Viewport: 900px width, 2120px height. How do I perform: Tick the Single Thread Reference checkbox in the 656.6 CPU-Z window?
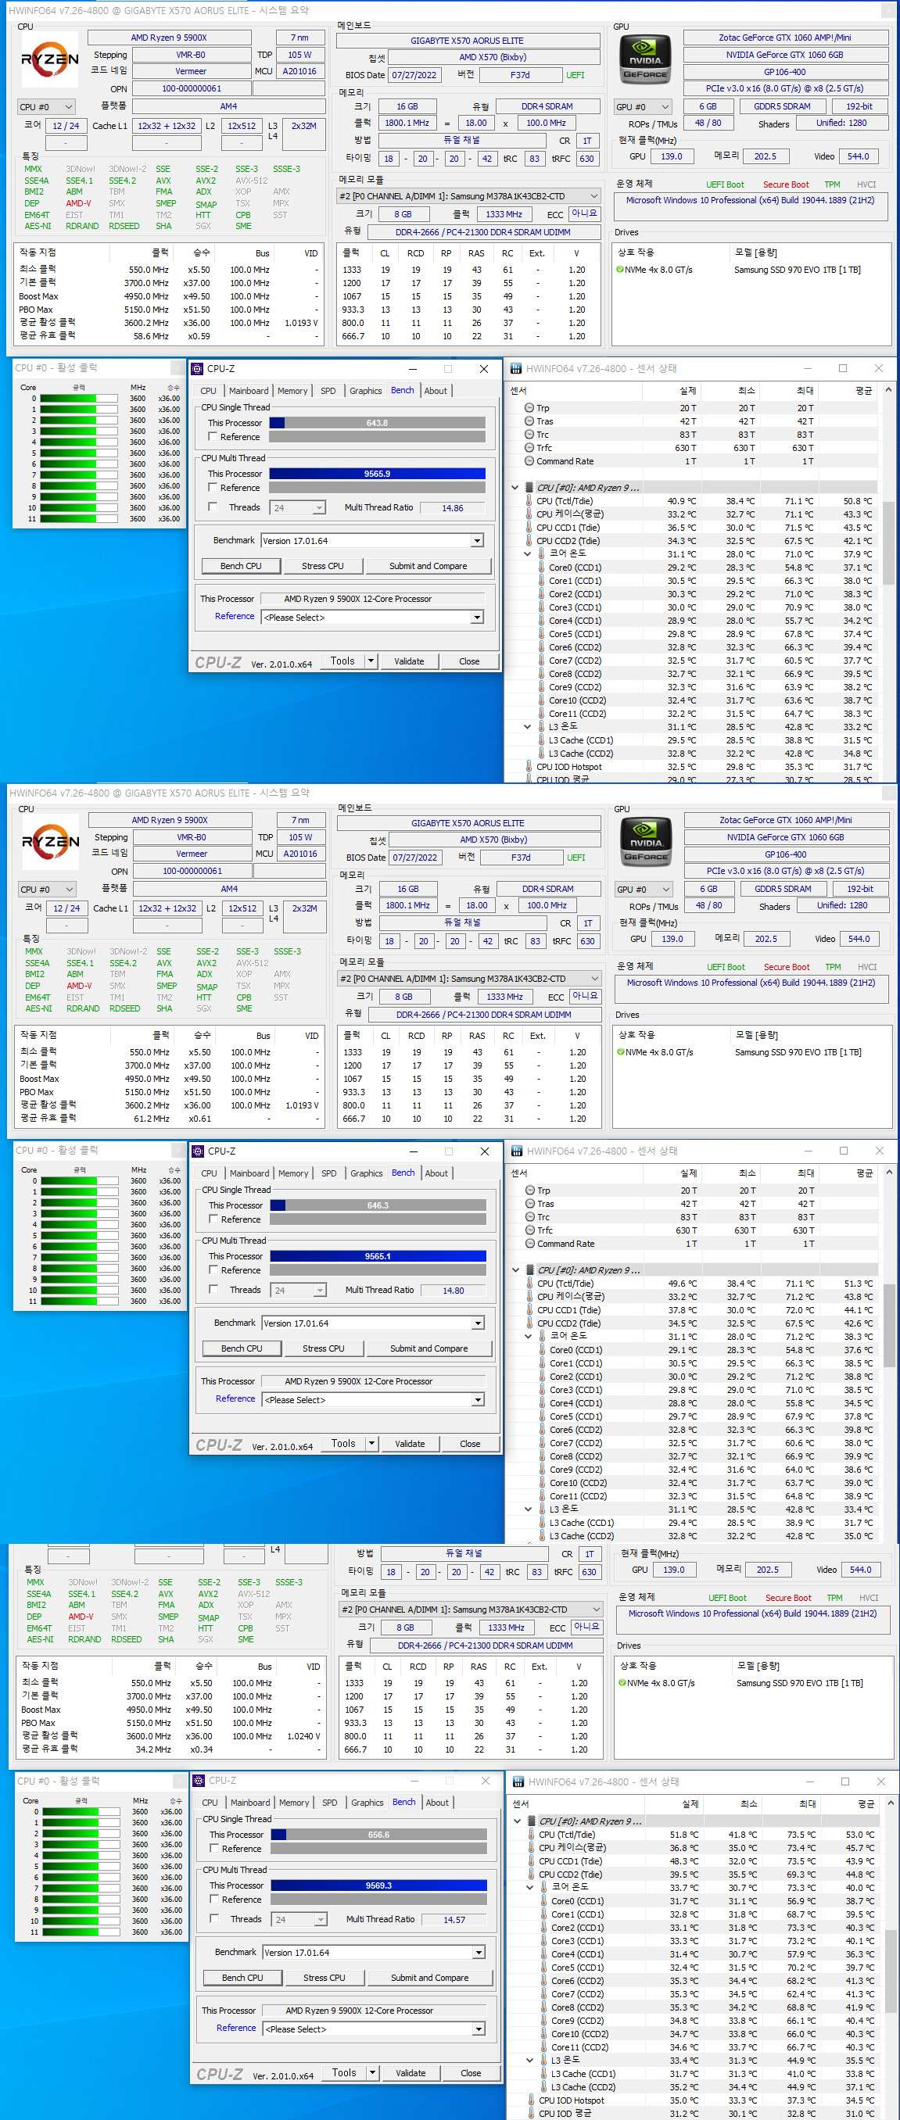214,1849
